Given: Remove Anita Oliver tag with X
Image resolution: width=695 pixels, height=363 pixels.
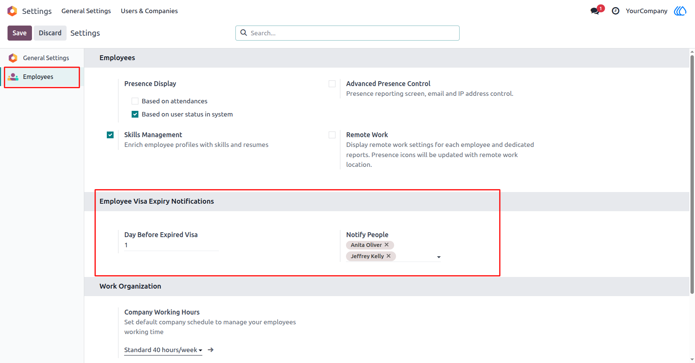Looking at the screenshot, I should tap(387, 245).
